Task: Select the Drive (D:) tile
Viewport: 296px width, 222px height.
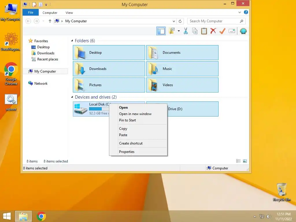Action: click(193, 109)
